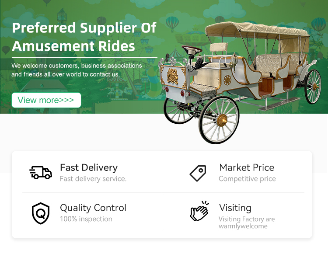Select the Visiting heading
This screenshot has width=328, height=268.
pyautogui.click(x=235, y=208)
